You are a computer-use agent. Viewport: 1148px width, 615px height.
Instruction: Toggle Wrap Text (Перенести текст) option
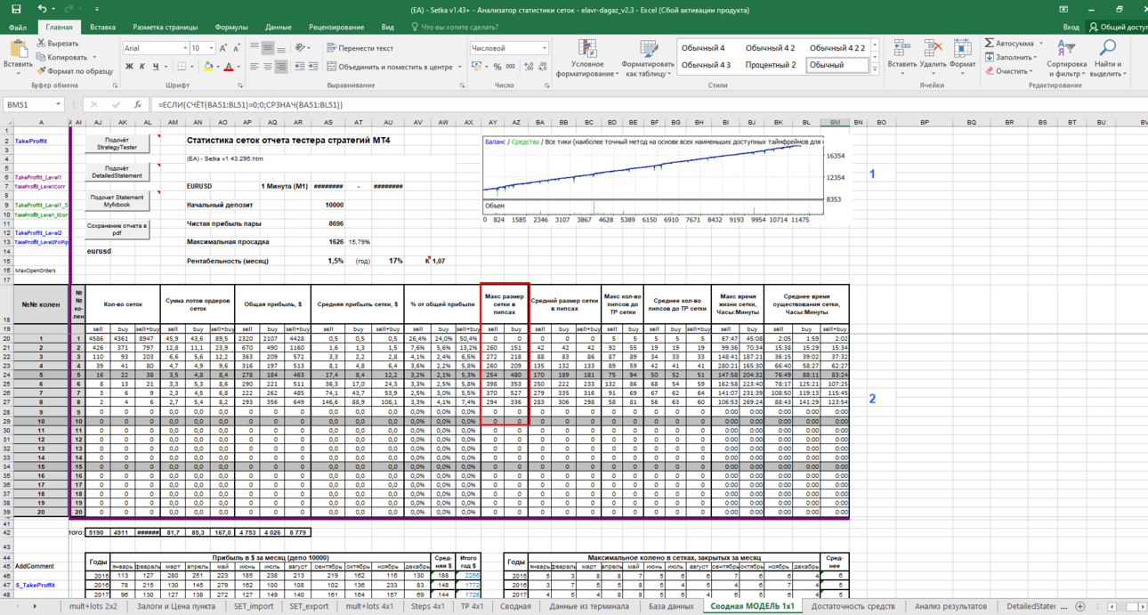click(360, 48)
